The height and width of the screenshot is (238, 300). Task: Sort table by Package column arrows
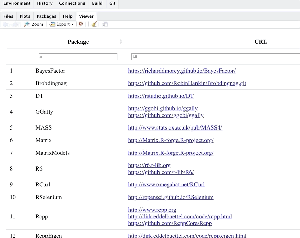(x=121, y=42)
